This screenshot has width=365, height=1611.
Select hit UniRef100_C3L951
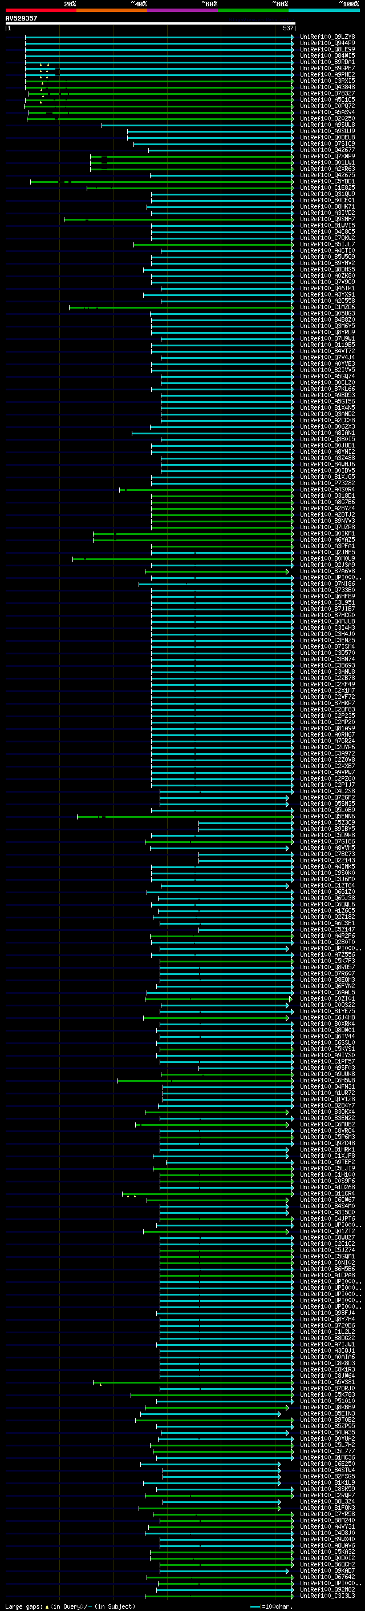pyautogui.click(x=327, y=603)
